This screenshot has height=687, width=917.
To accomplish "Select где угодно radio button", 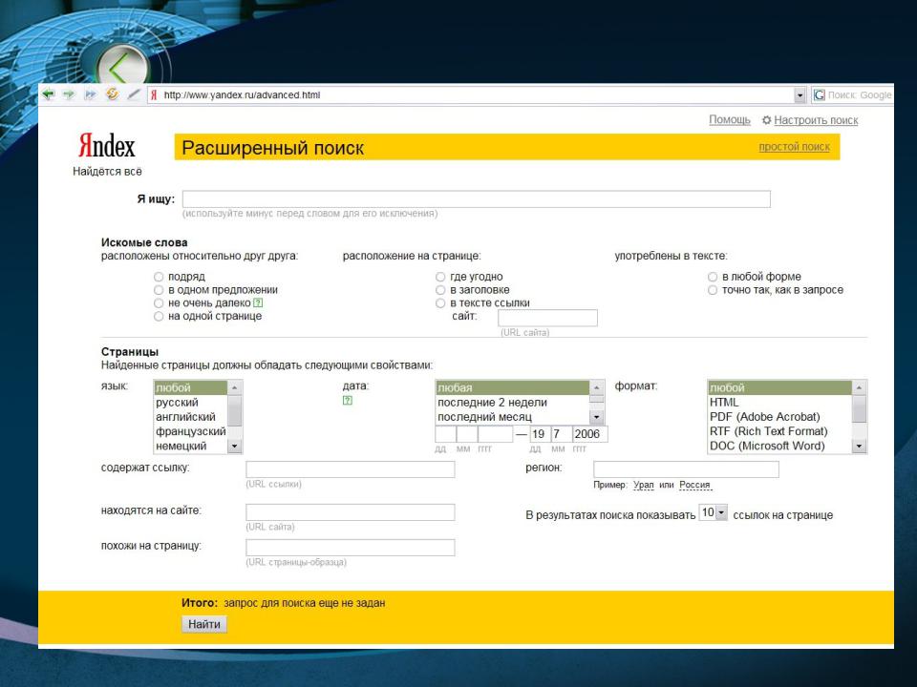I will point(440,277).
